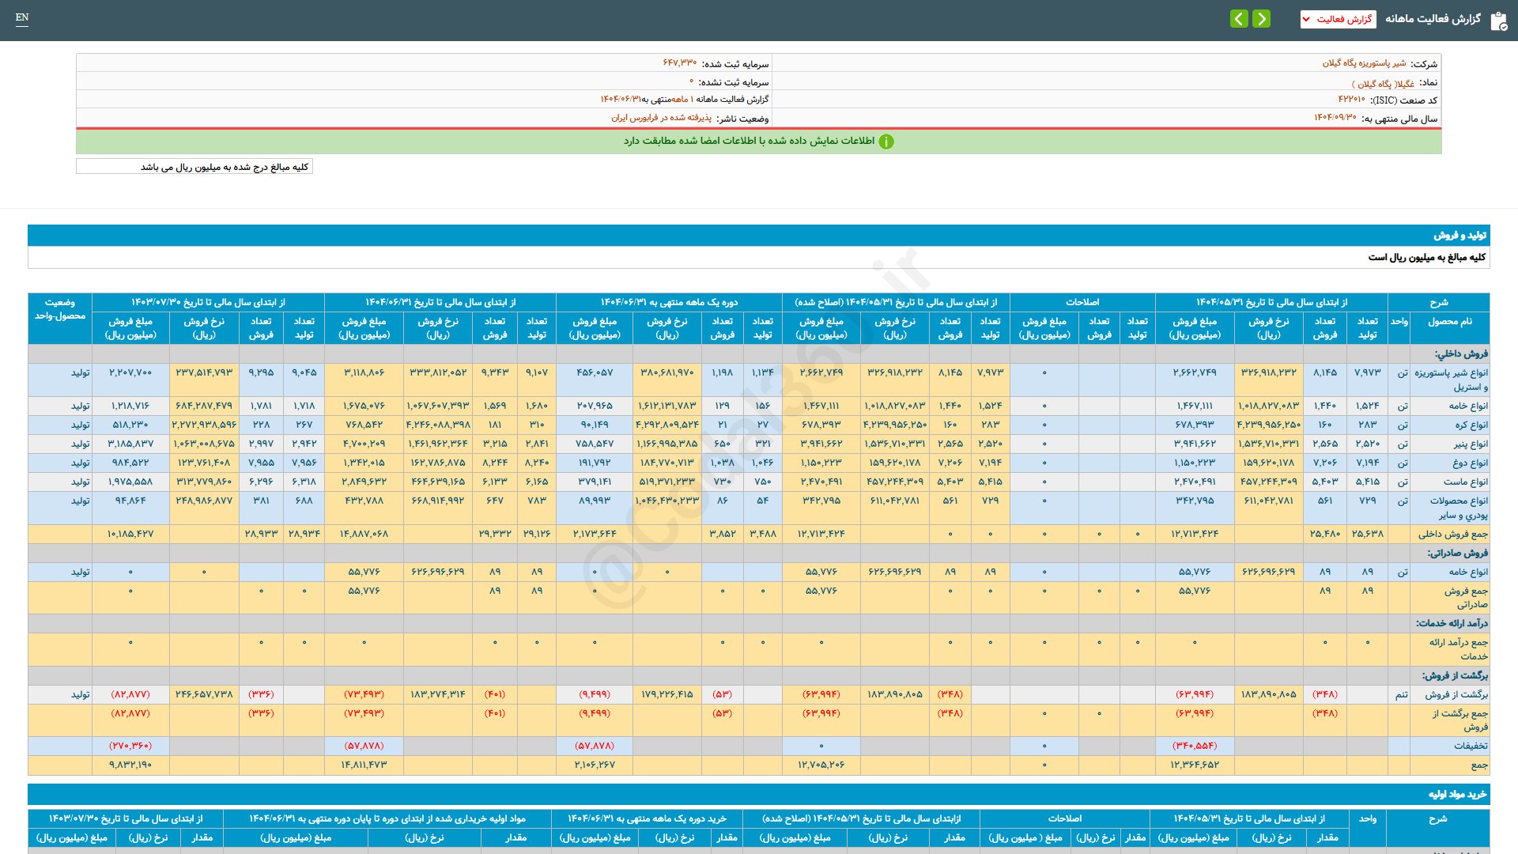Click the green info circle icon
Screen dimensions: 1518x854
(x=886, y=142)
